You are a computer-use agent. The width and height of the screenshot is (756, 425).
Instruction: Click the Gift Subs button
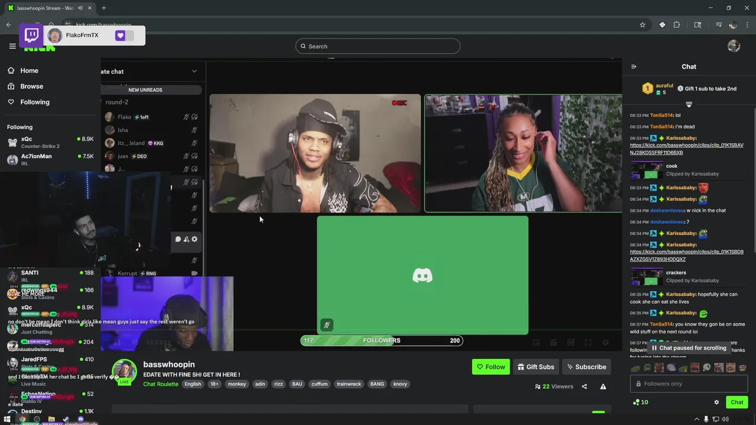pyautogui.click(x=536, y=367)
